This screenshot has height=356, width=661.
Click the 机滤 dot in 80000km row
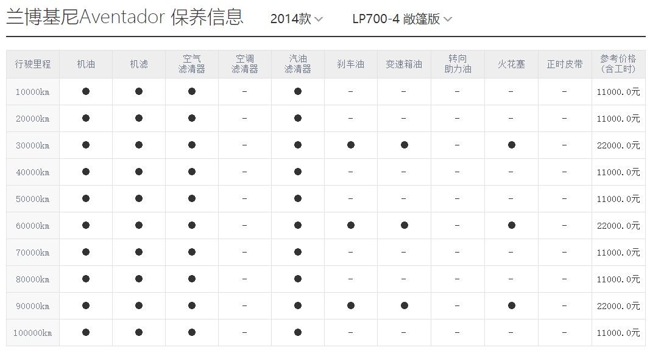[x=139, y=279]
